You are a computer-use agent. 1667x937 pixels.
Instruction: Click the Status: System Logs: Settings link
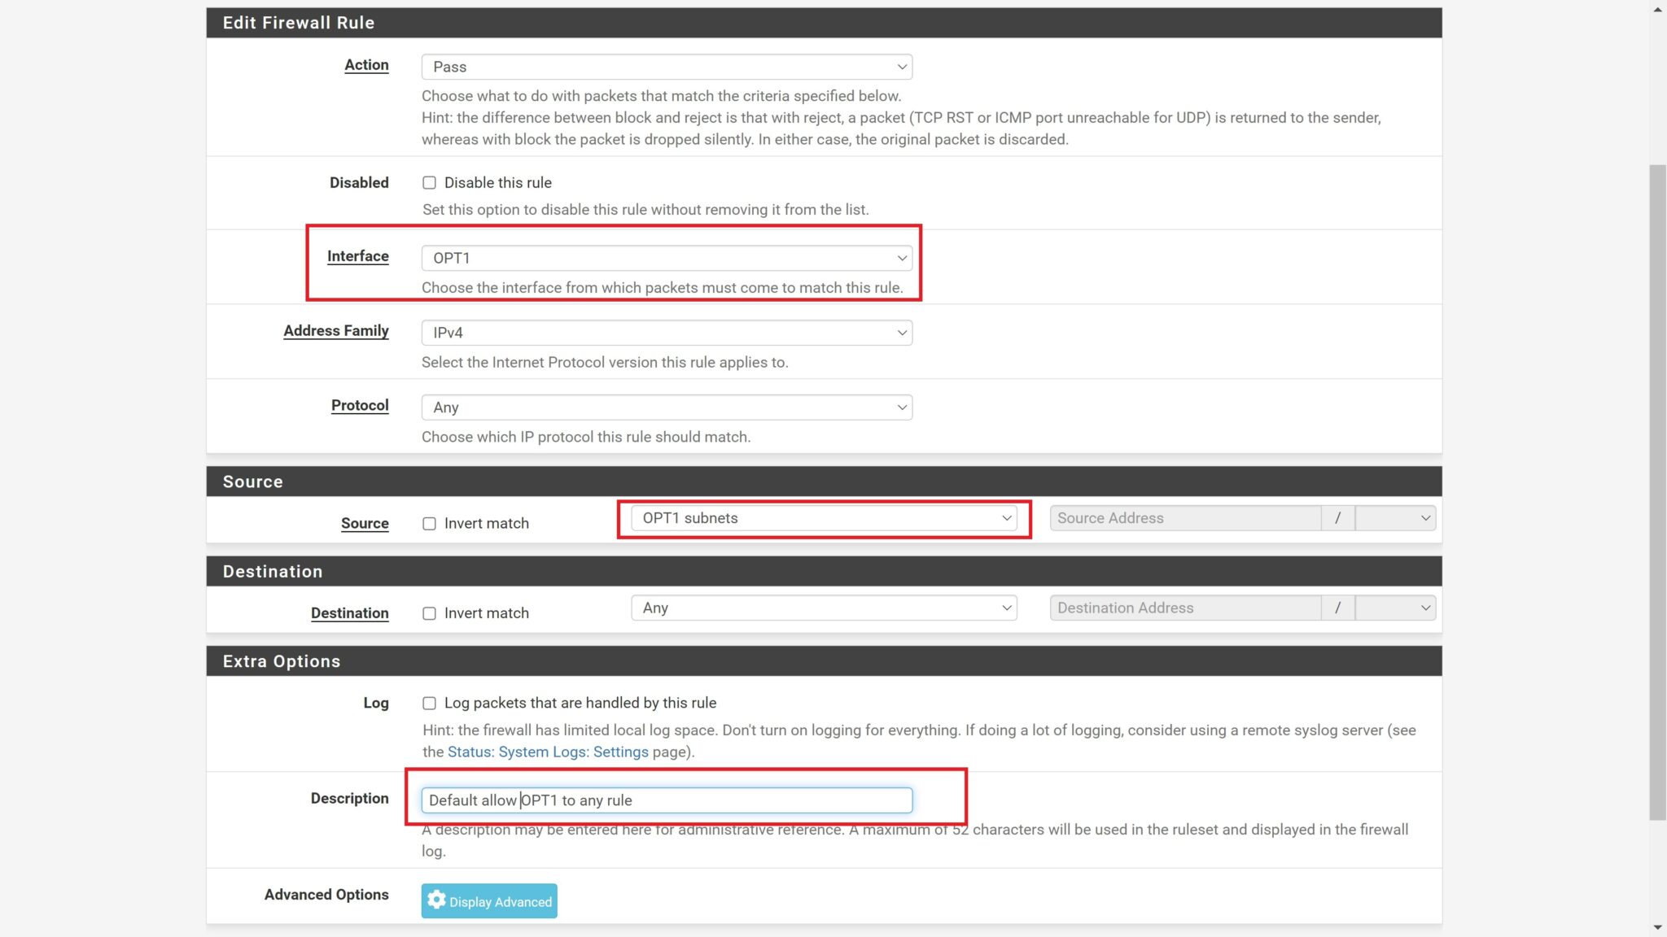pyautogui.click(x=545, y=752)
